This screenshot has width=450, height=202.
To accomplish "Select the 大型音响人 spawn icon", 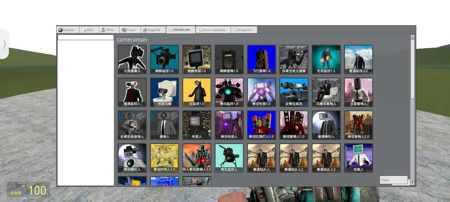I will pyautogui.click(x=359, y=92).
